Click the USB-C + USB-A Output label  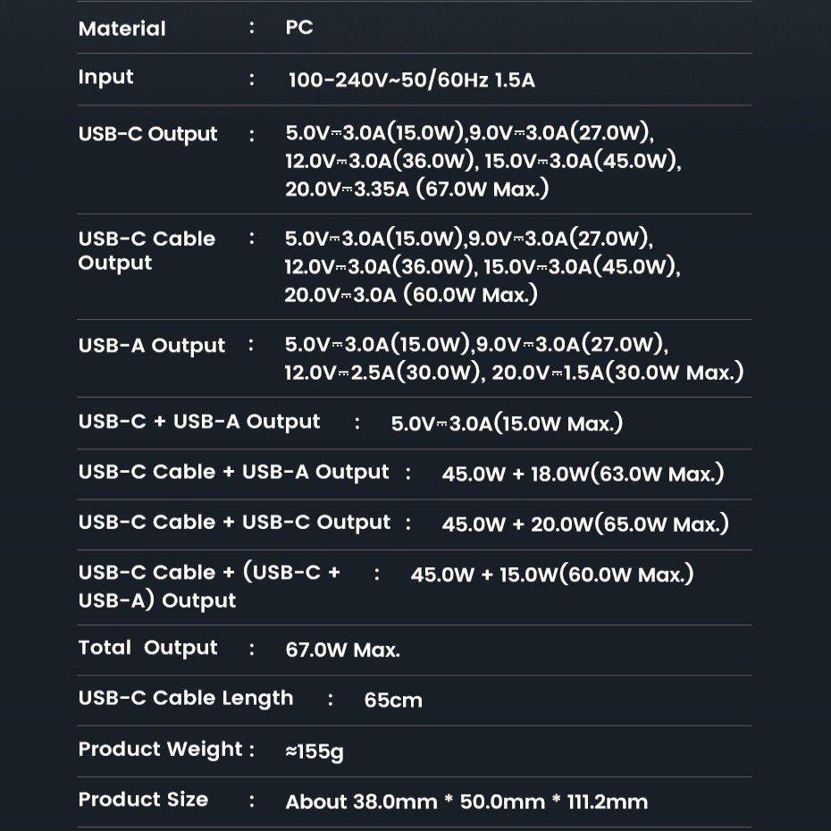coord(198,422)
